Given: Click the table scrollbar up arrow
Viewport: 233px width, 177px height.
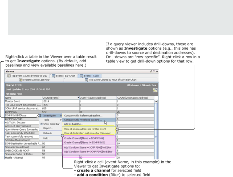Looking at the screenshot, I should [156, 102].
